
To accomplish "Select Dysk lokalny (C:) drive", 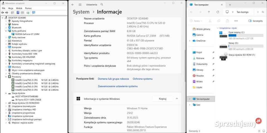I will [241, 35].
